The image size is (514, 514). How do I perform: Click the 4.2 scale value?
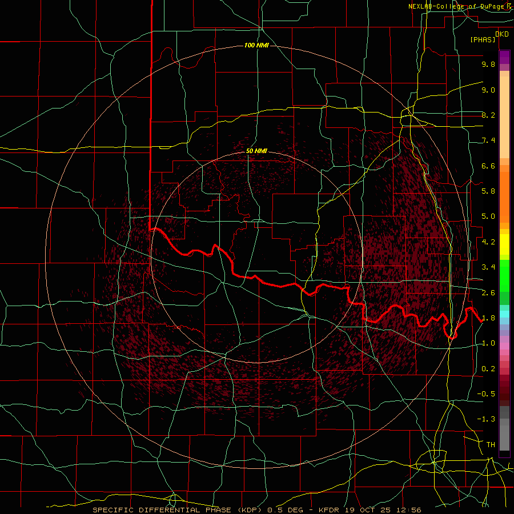[488, 242]
